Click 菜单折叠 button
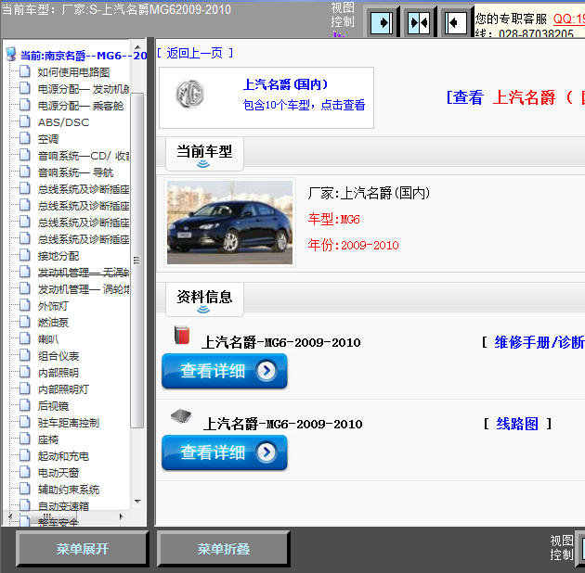 [224, 549]
